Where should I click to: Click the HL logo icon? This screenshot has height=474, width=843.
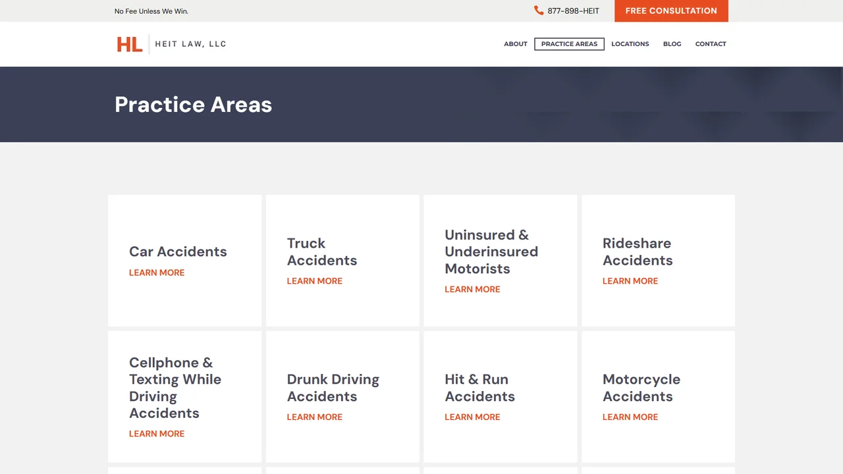pos(129,44)
